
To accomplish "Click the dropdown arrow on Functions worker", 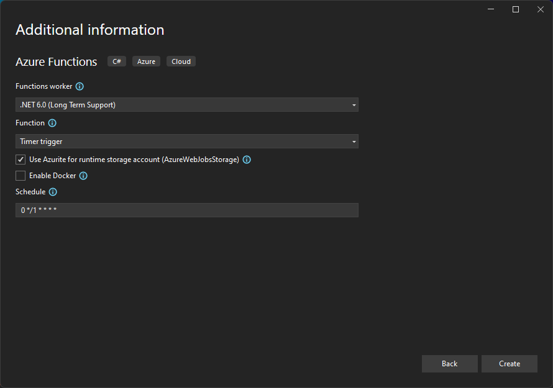I will [x=353, y=104].
